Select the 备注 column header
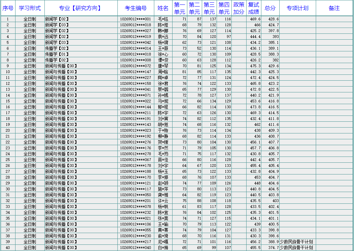This screenshot has width=354, height=251. tap(334, 8)
